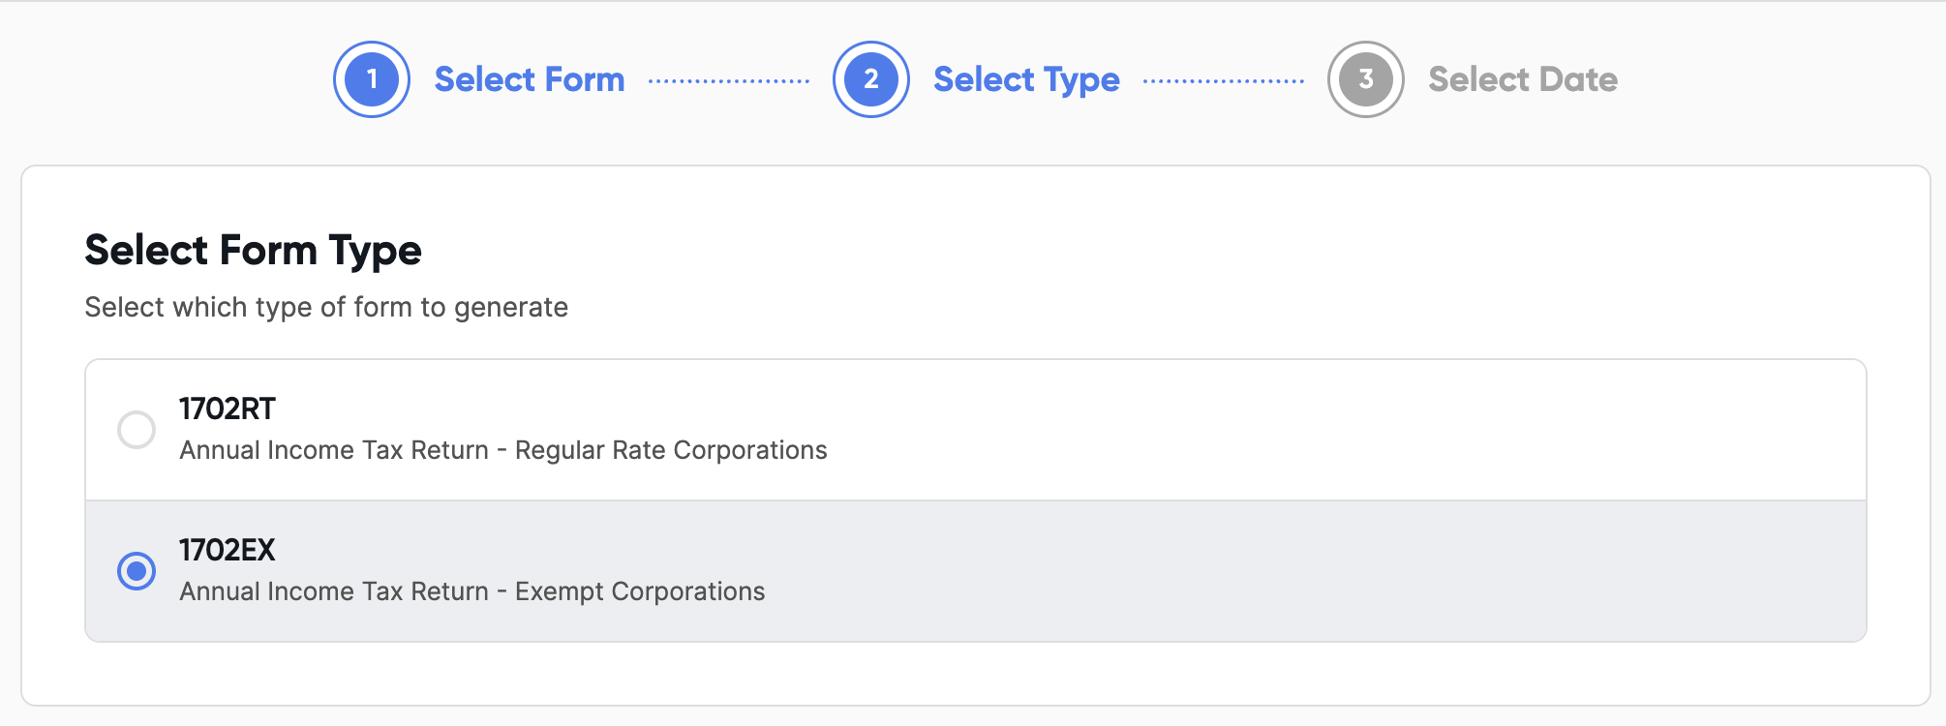Click the selected 1702EX radio button

[137, 571]
